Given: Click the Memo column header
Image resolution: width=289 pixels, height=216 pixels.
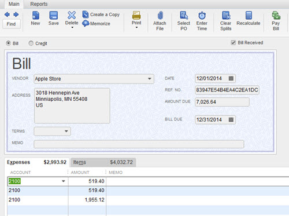Looking at the screenshot, I should click(x=116, y=173).
